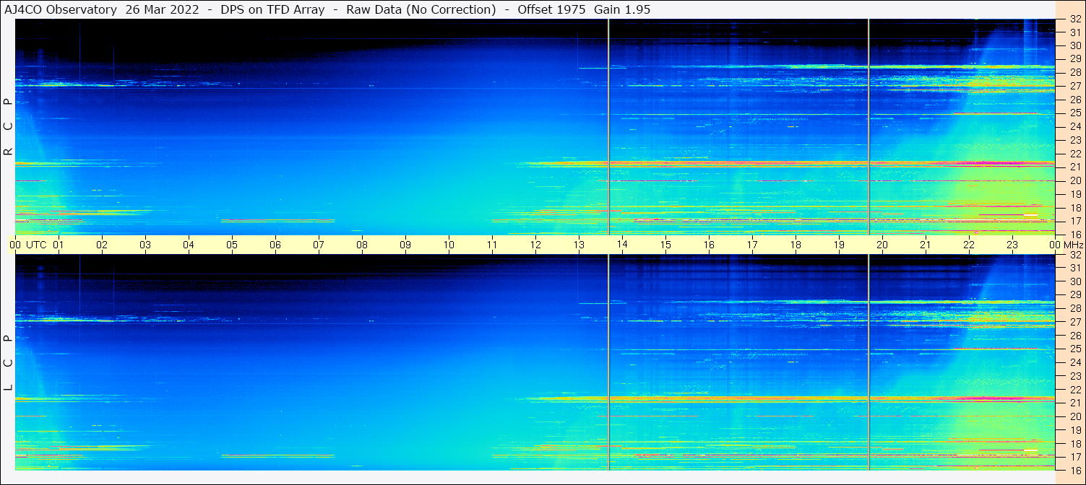The width and height of the screenshot is (1086, 485).
Task: Click 23 MHz label on LCP panel scale
Action: coord(1074,376)
